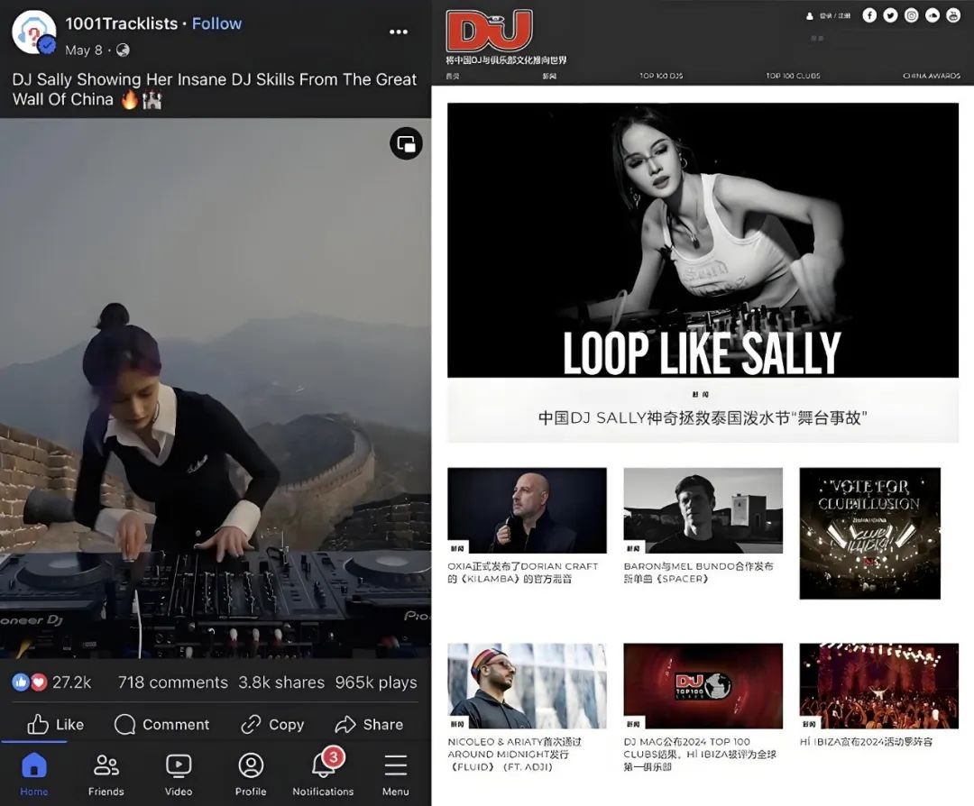974x806 pixels.
Task: Open the CHINA AWARDS menu
Action: click(931, 76)
